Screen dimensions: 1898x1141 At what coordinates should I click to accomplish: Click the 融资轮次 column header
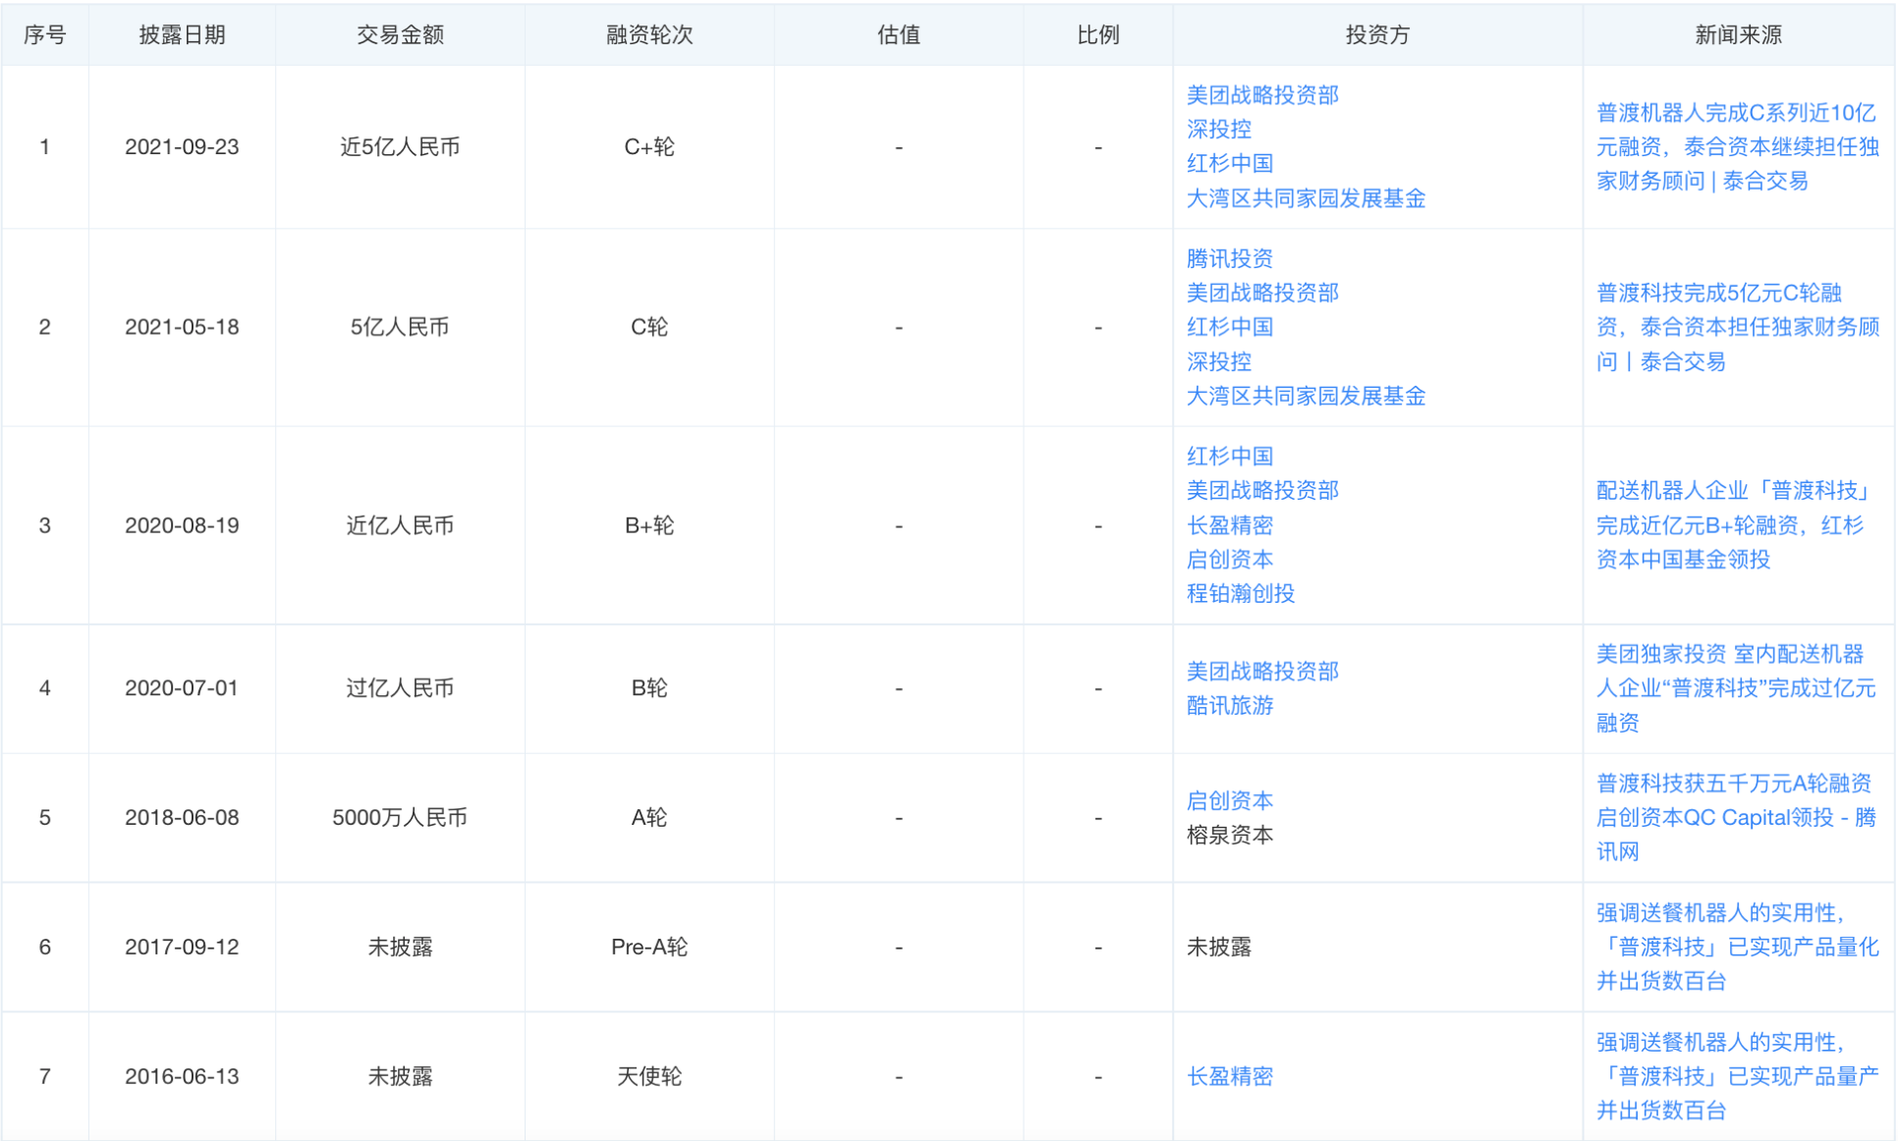(x=648, y=35)
